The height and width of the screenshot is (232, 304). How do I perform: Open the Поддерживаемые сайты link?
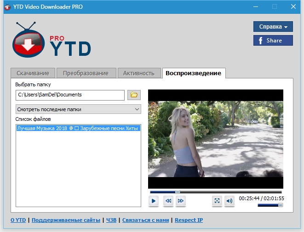(x=66, y=220)
